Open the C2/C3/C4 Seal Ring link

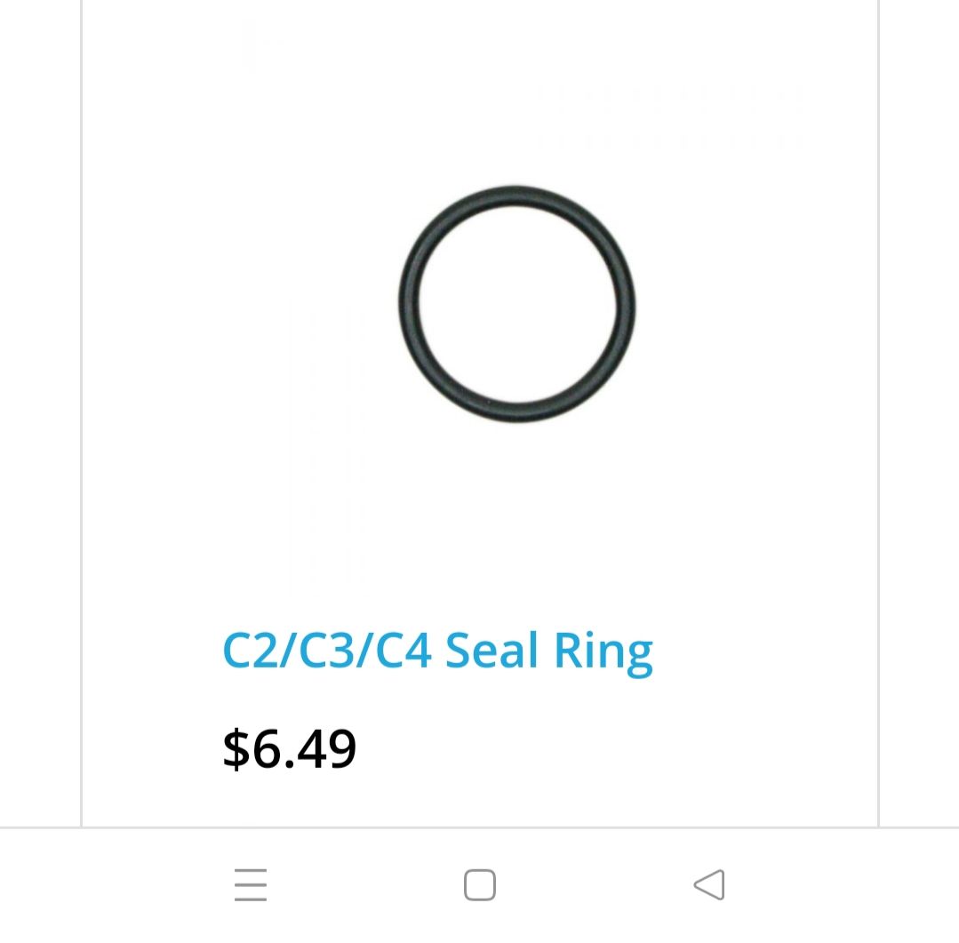437,651
